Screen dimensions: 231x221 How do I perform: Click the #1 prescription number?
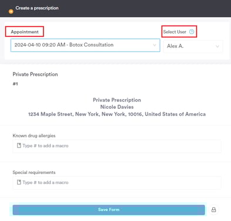click(15, 84)
